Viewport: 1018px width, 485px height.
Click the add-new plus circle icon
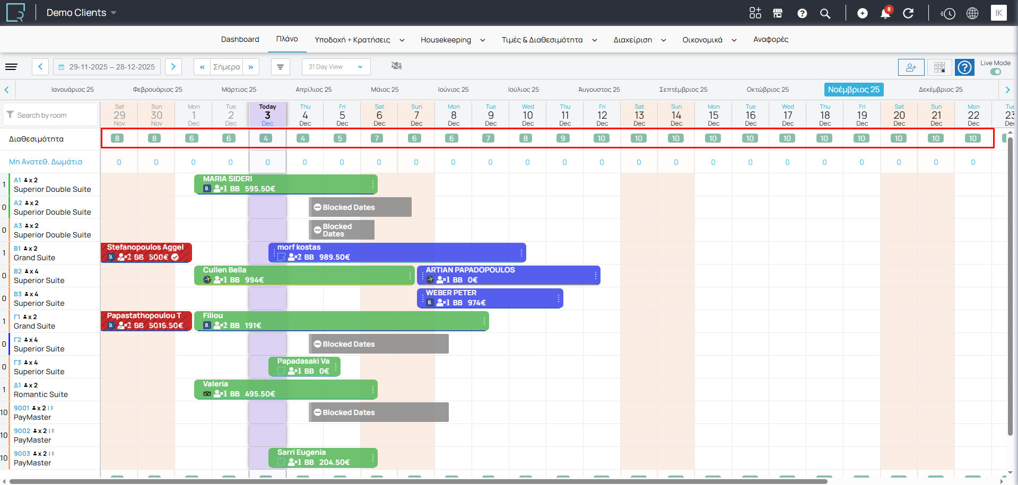coord(863,13)
